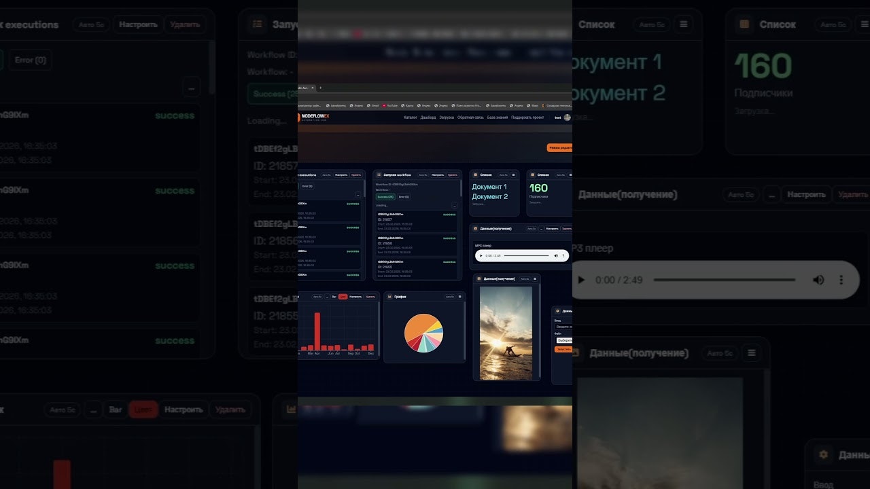Mute the MP3 player with the speaker icon
Screen dimensions: 870x489
[555, 255]
